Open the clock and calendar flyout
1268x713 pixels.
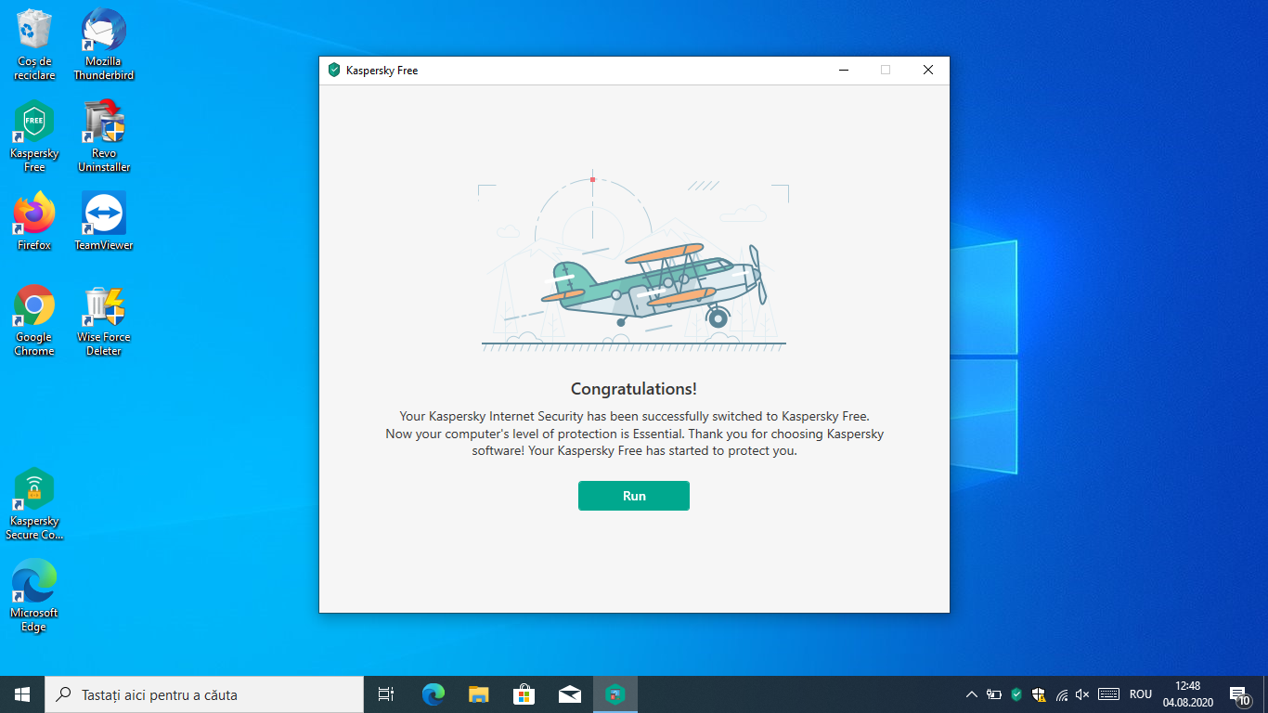(x=1187, y=694)
